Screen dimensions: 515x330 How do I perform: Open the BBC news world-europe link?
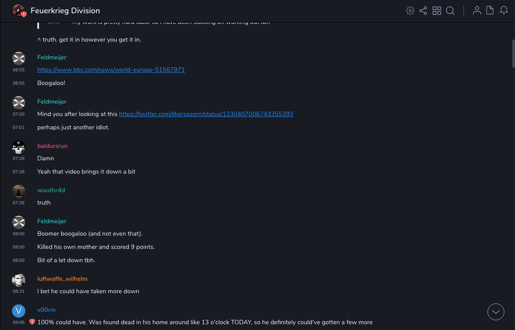[111, 70]
